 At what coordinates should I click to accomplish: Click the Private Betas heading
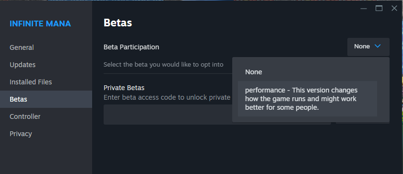(124, 88)
